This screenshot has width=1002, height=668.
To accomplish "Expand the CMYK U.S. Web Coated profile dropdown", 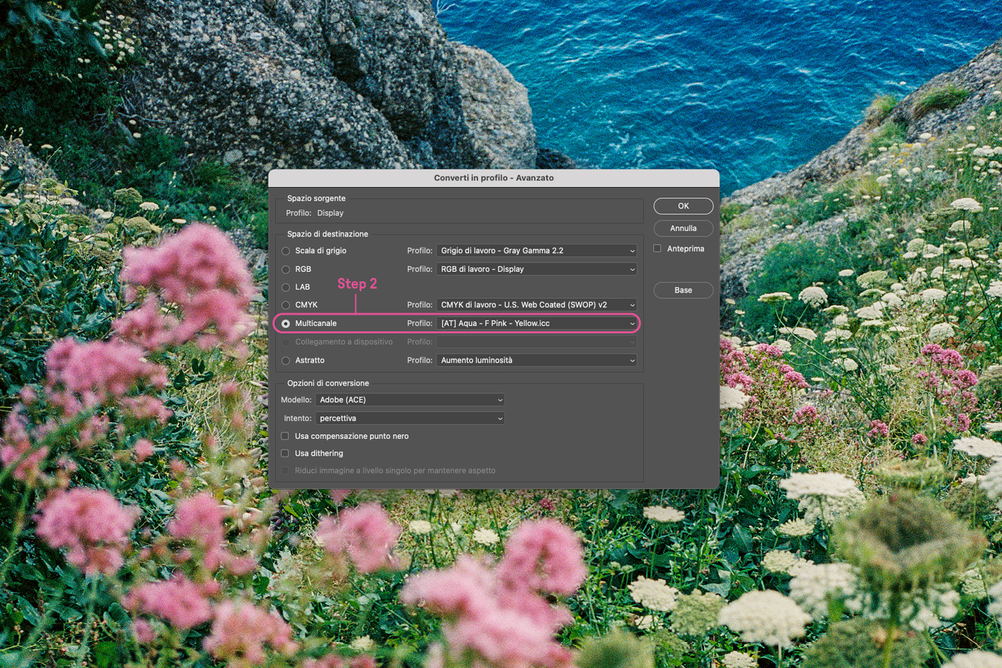I will (536, 305).
